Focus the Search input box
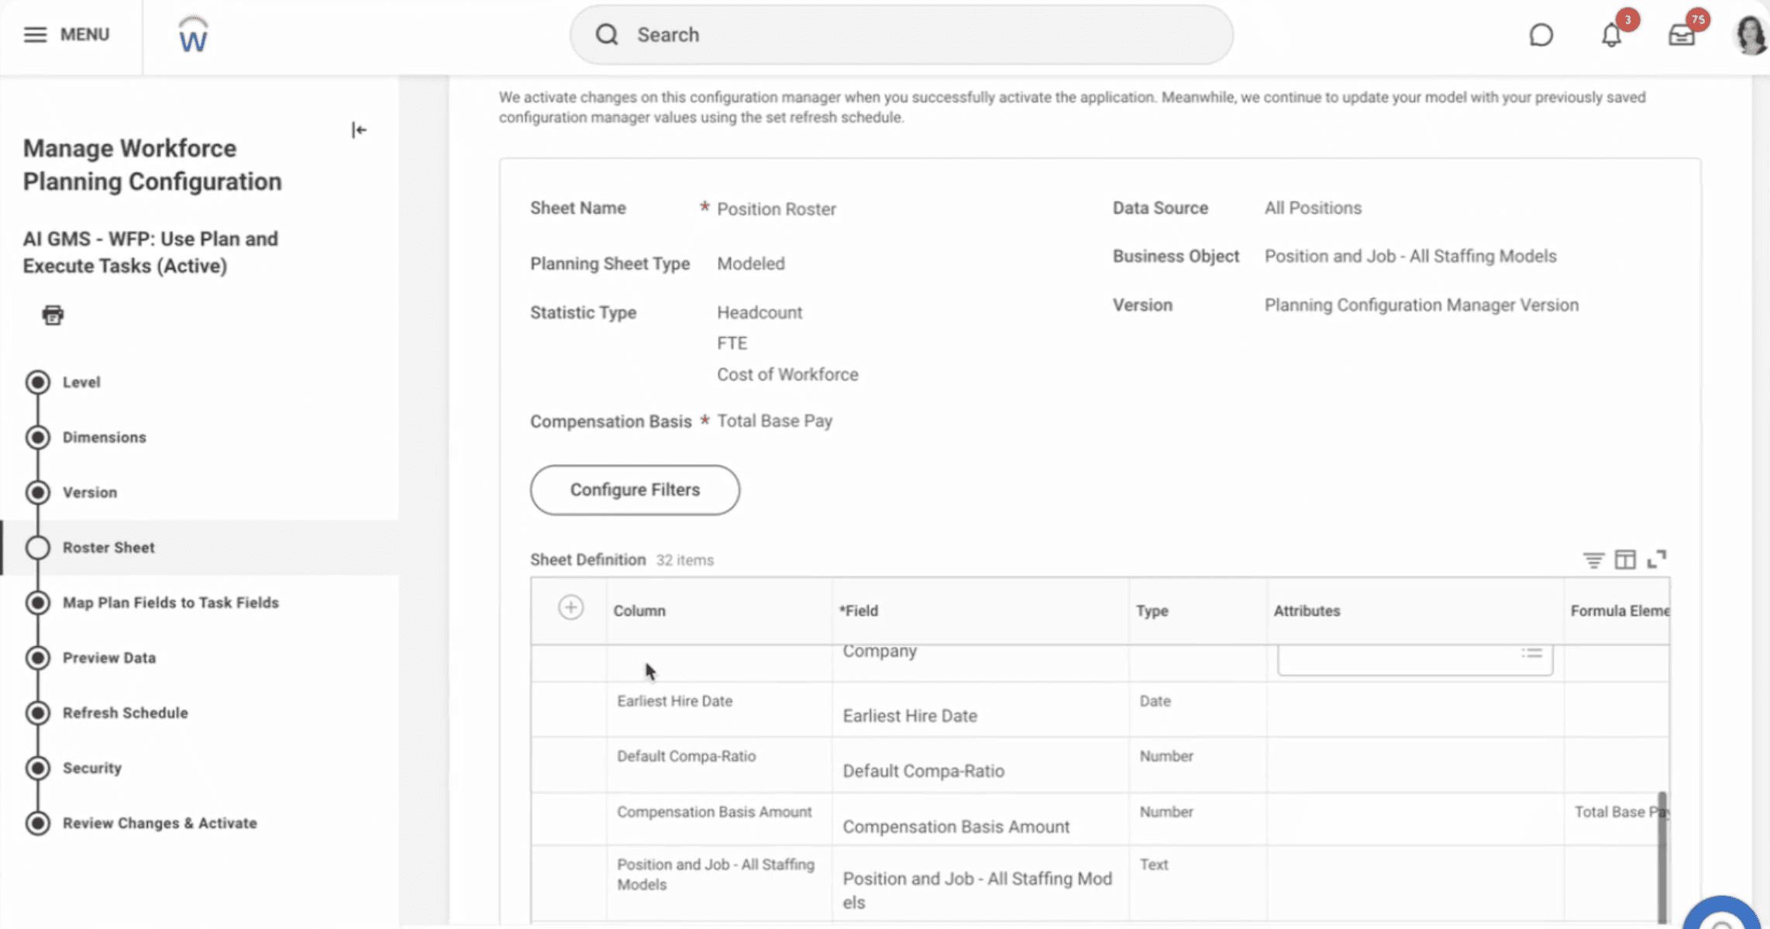This screenshot has width=1770, height=929. pyautogui.click(x=901, y=35)
